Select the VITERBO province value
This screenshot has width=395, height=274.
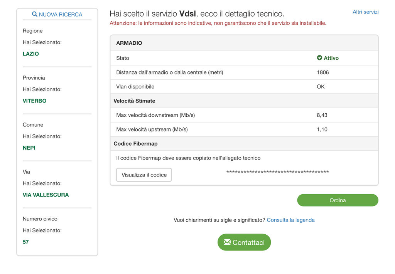[x=34, y=101]
